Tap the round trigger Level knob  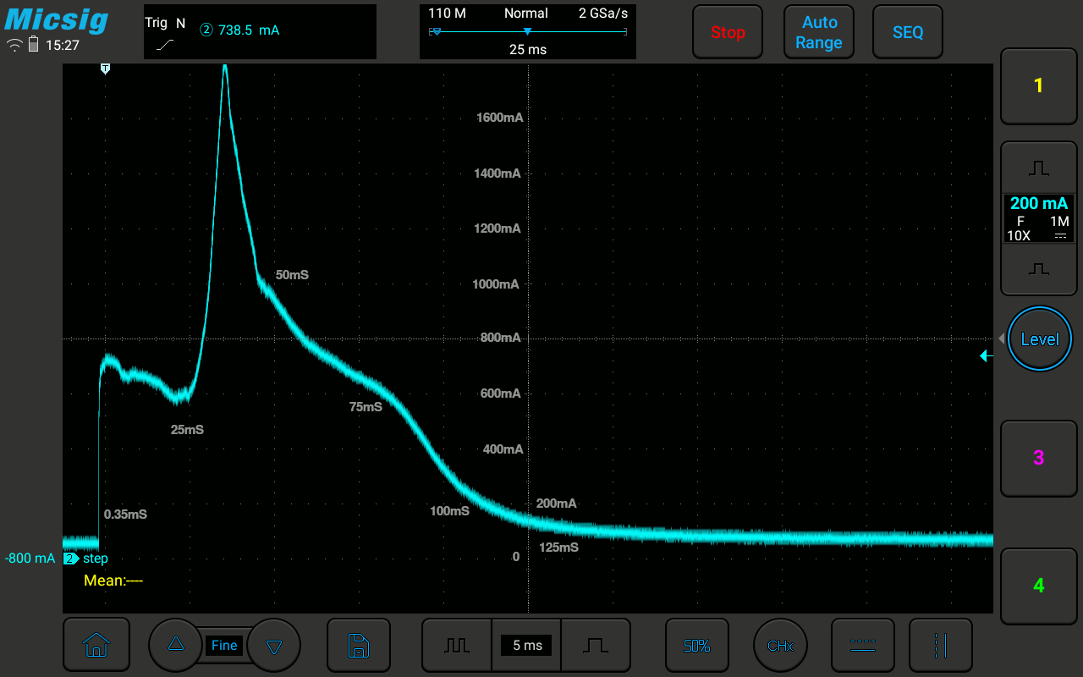[1039, 339]
